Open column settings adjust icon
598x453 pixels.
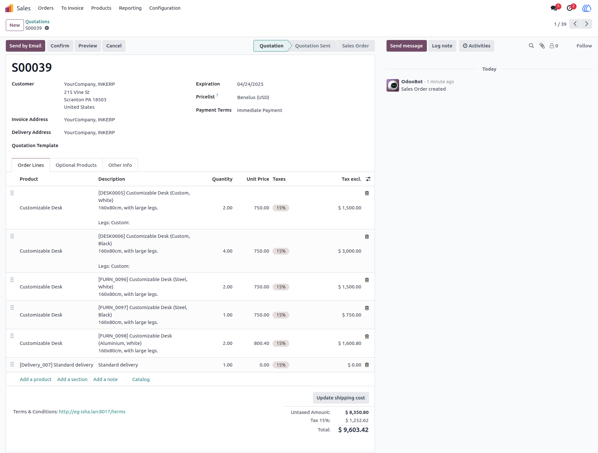[x=368, y=179]
